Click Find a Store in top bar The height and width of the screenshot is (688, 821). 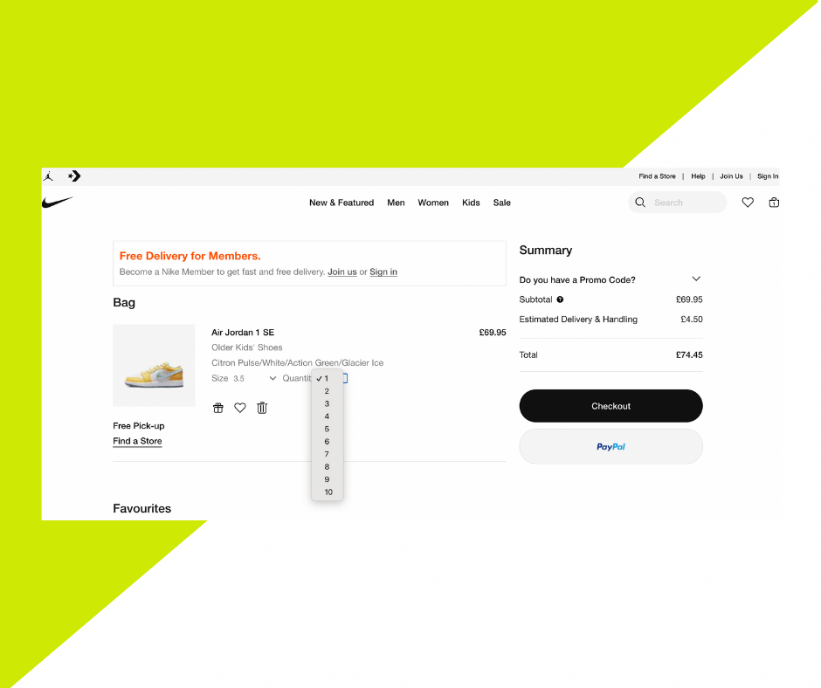[657, 176]
